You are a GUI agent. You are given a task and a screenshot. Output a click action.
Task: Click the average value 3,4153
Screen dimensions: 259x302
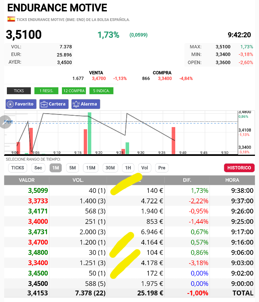tap(38, 293)
